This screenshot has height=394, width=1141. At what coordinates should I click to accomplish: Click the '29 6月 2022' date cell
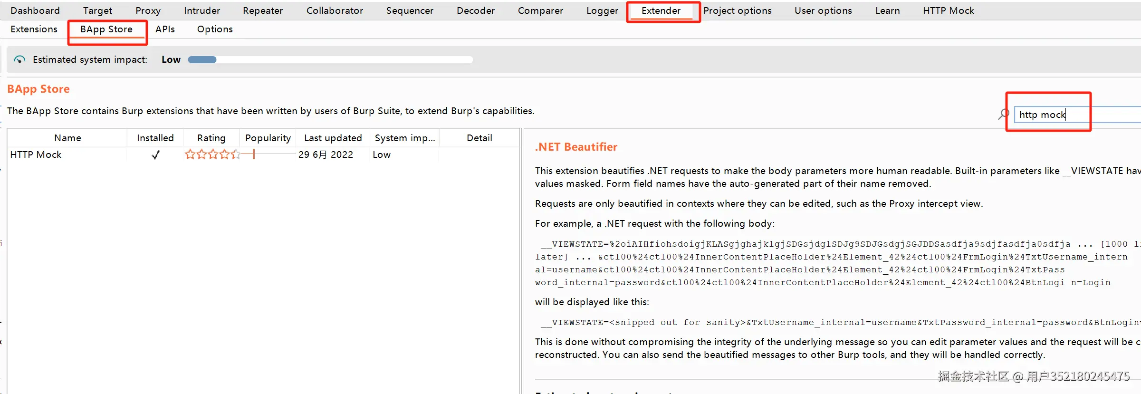[x=326, y=154]
